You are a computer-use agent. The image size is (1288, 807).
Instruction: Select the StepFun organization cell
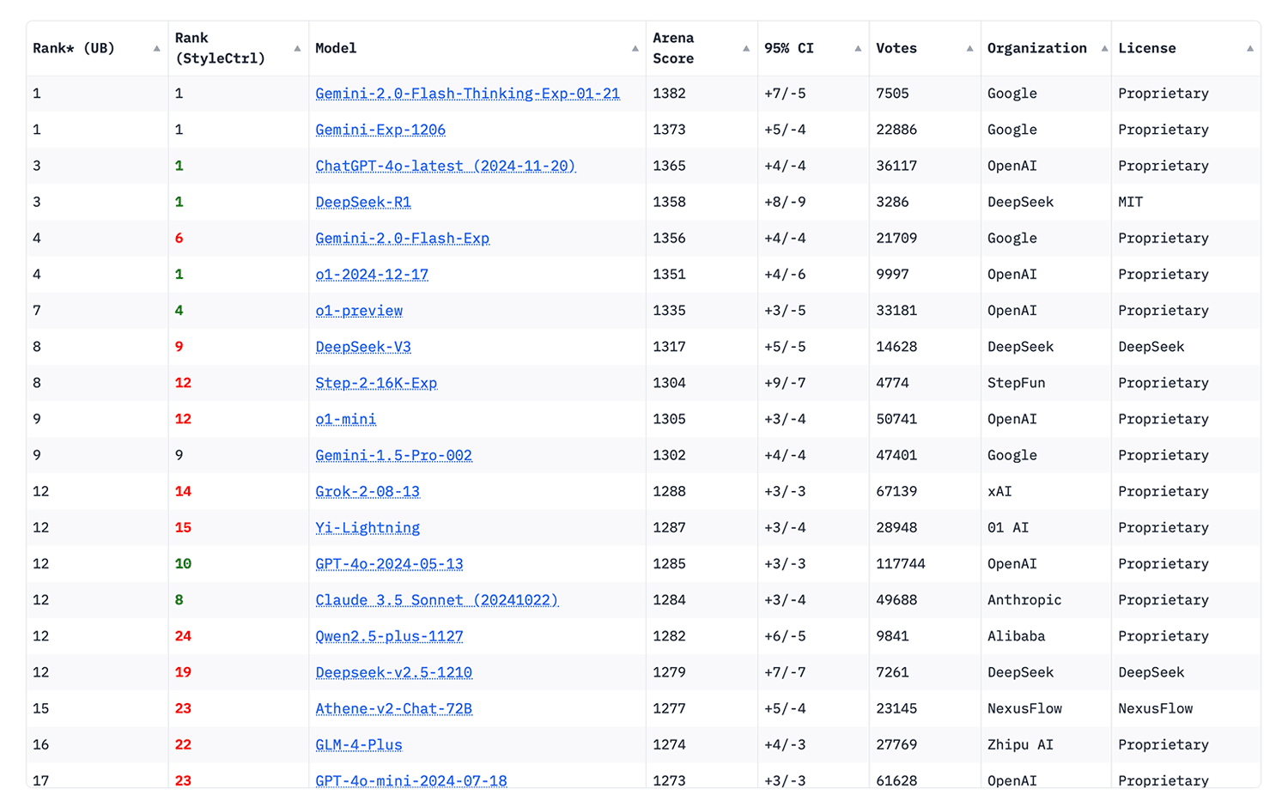click(x=1017, y=383)
